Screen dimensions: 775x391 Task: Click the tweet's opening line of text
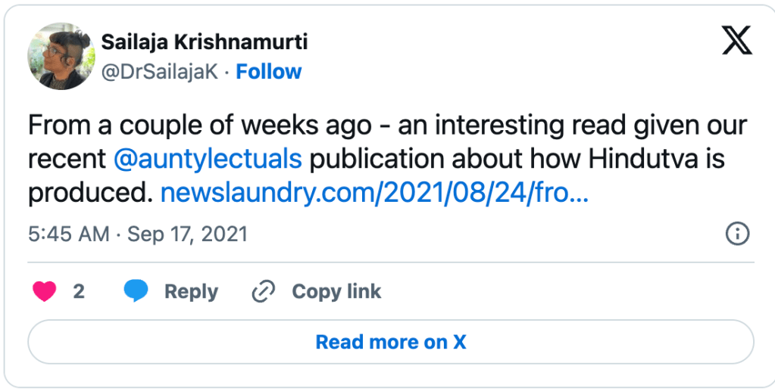(387, 125)
